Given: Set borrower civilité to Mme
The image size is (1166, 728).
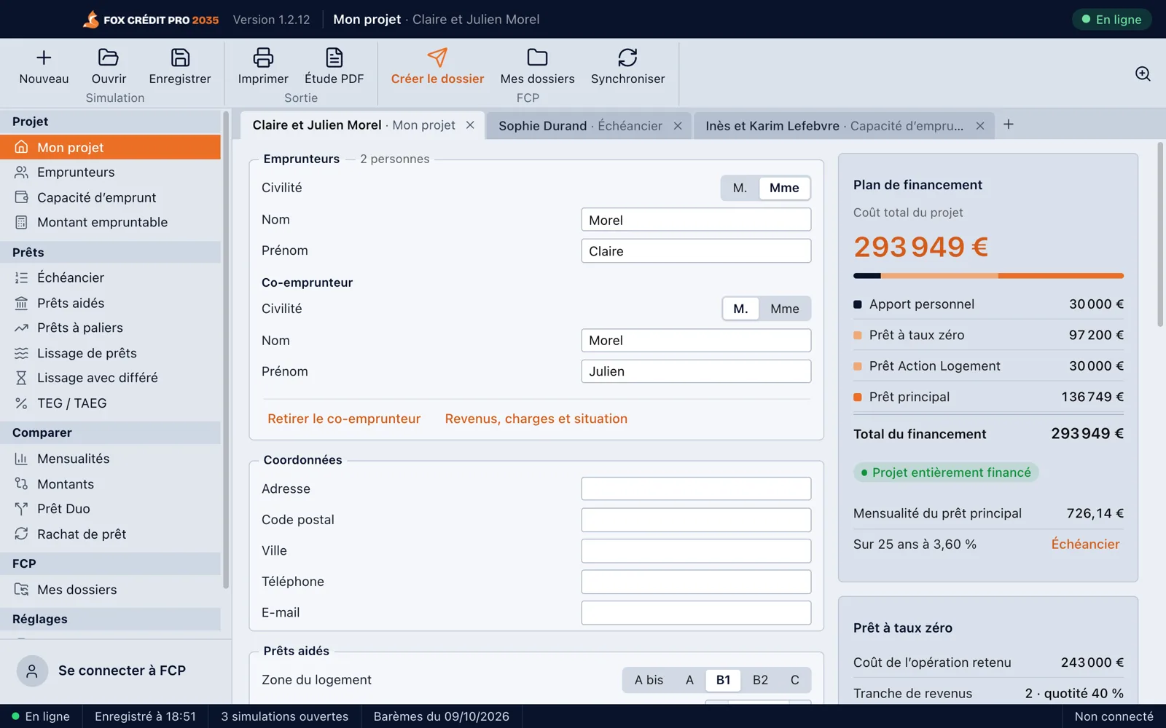Looking at the screenshot, I should click(784, 188).
